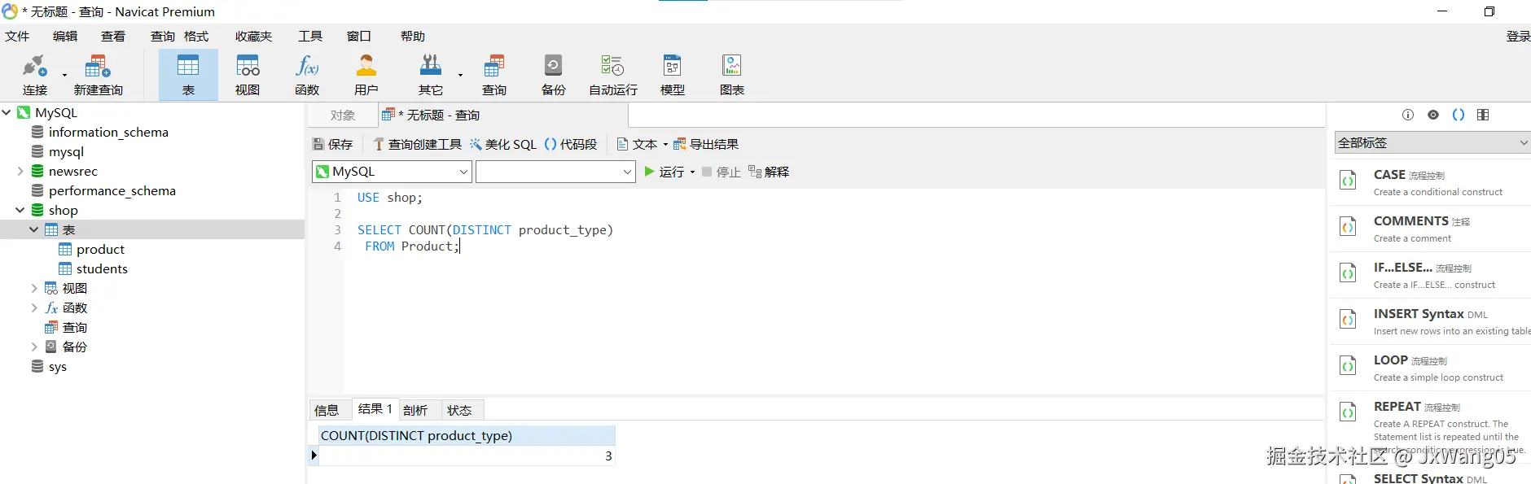Collapse the shop database node
The image size is (1531, 484).
[x=20, y=210]
